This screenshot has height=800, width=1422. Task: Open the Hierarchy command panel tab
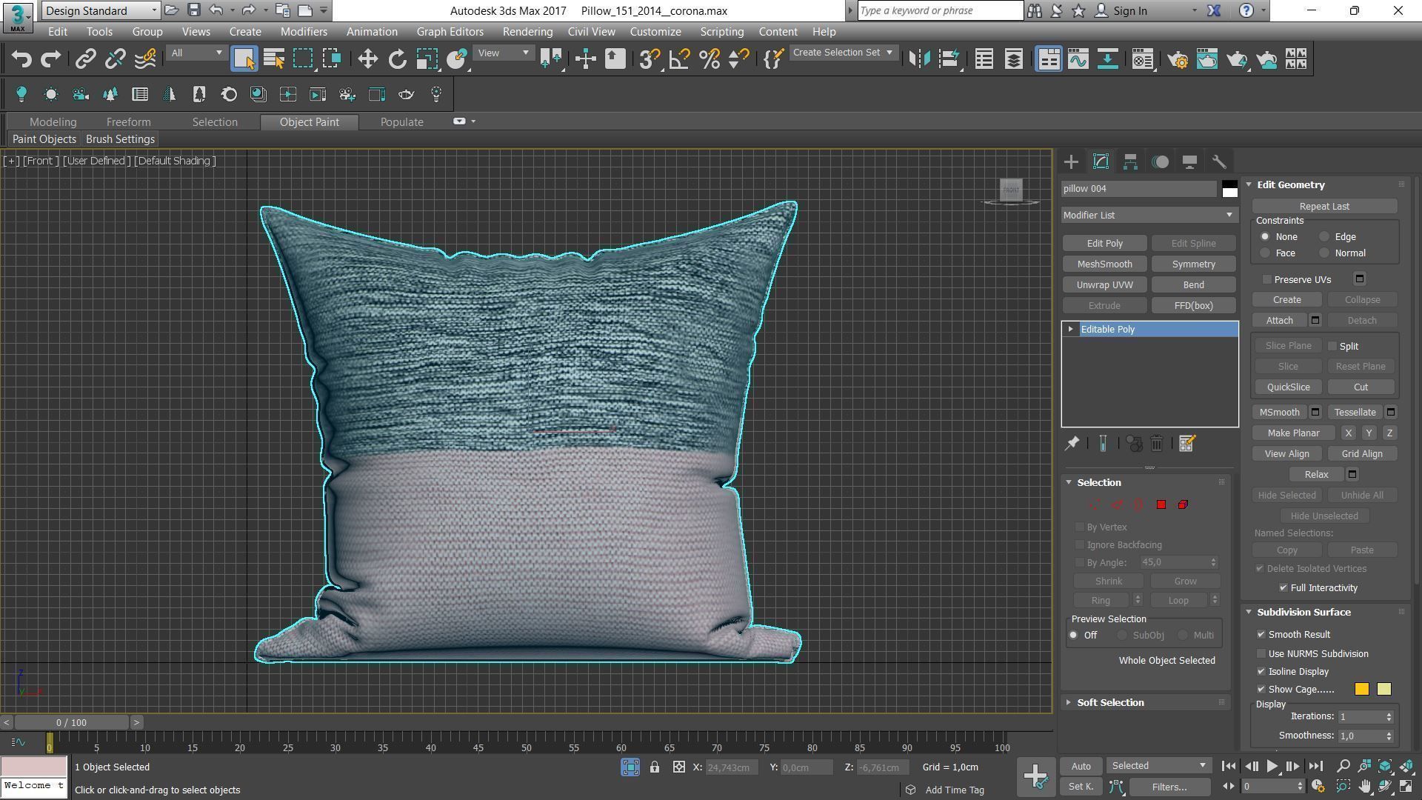1130,161
